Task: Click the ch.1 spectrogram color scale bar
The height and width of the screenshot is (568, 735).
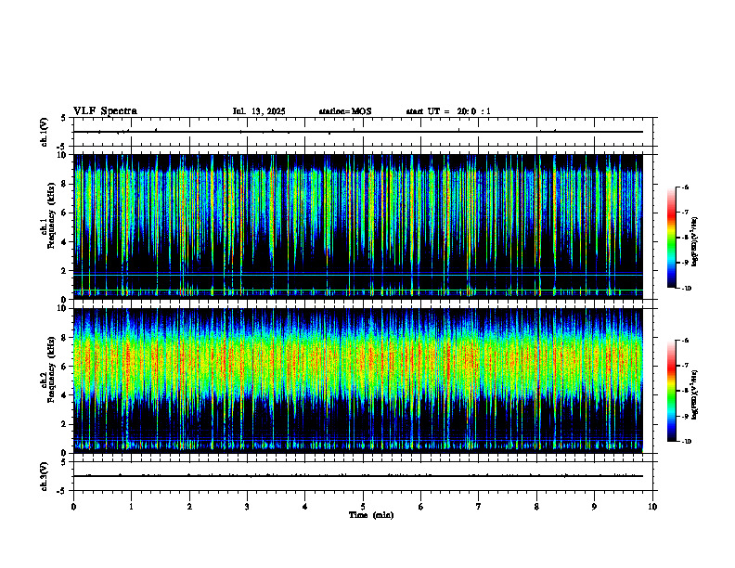Action: 671,238
